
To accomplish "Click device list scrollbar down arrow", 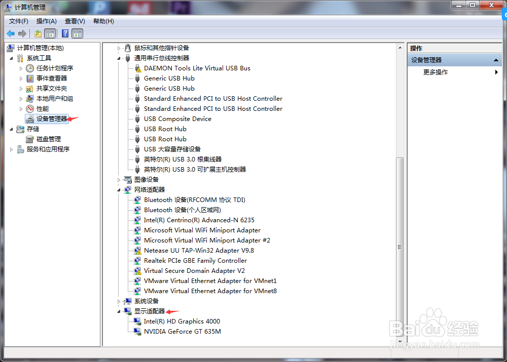I will [x=400, y=341].
